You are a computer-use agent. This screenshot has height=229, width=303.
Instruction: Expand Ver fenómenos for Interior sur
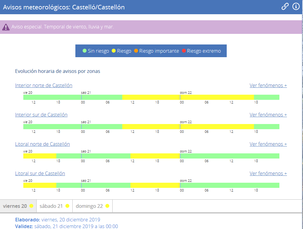pos(268,115)
